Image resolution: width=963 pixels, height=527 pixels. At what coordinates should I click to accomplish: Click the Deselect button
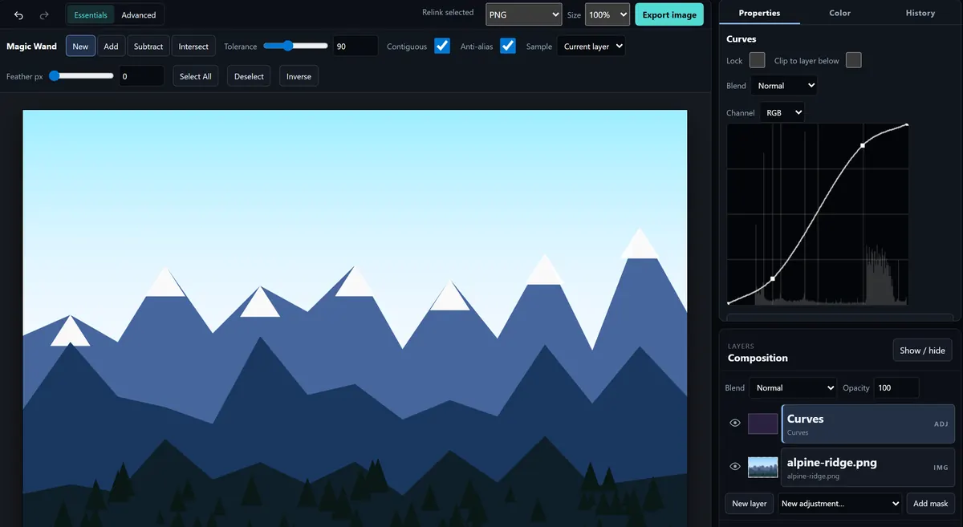tap(250, 76)
